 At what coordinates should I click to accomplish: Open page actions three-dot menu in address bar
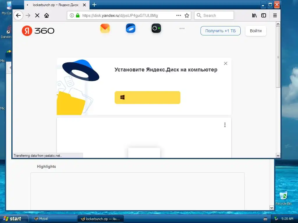[179, 15]
